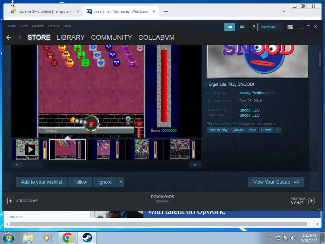Open Windows Media Player taskbar icon
This screenshot has width=325, height=244.
47,238
